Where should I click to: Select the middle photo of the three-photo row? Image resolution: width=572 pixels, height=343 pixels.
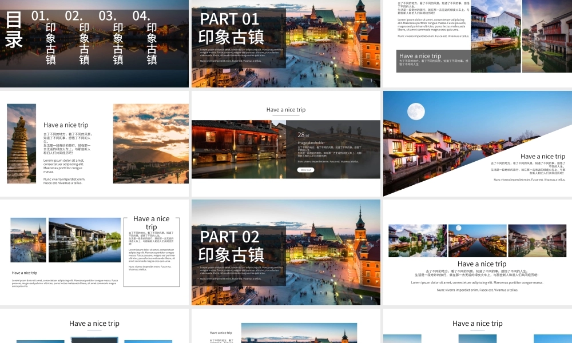[x=477, y=240]
